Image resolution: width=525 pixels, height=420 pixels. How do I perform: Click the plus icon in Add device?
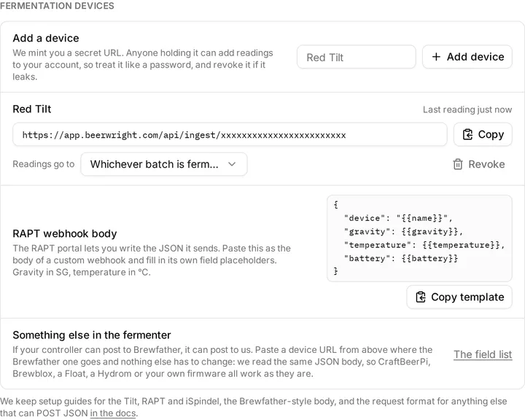click(x=436, y=57)
